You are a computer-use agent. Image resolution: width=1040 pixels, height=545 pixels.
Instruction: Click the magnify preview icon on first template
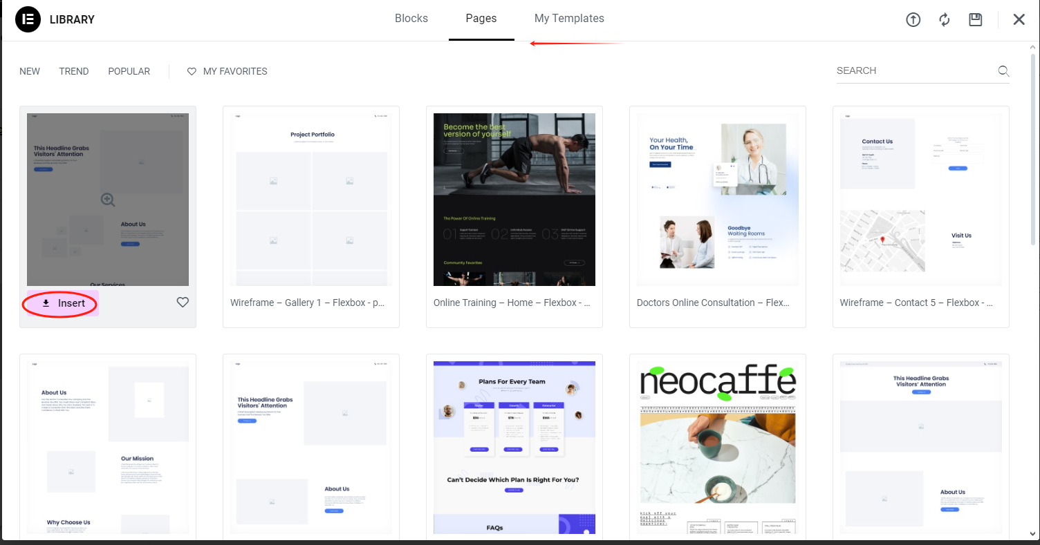tap(107, 200)
